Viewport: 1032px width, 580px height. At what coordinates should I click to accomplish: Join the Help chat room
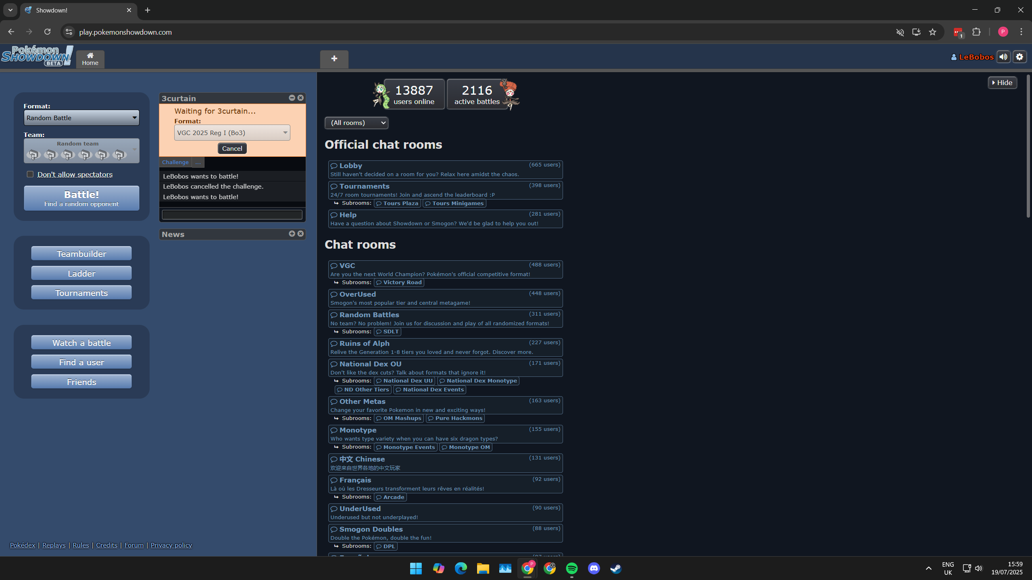pos(445,219)
